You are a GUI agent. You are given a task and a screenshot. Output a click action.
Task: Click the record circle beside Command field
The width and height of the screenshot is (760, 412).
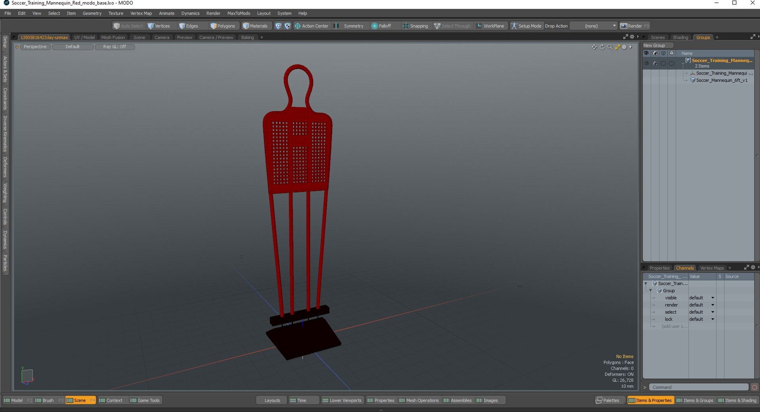754,387
